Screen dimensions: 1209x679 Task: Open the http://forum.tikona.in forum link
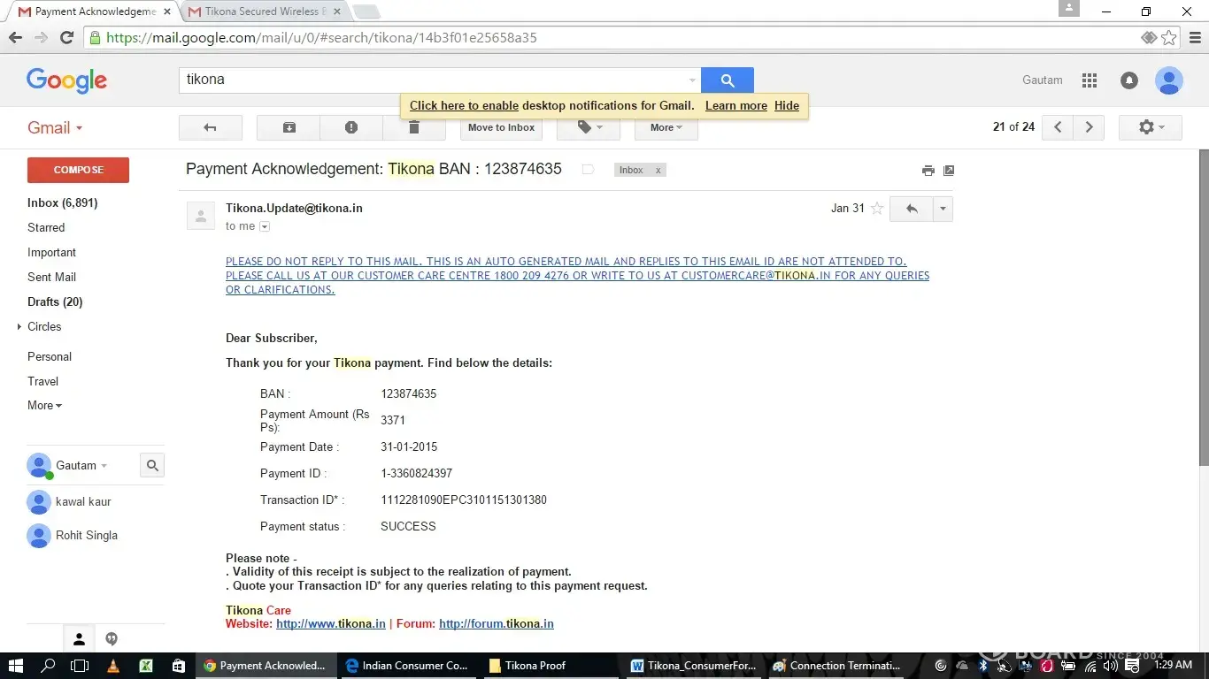click(x=497, y=623)
